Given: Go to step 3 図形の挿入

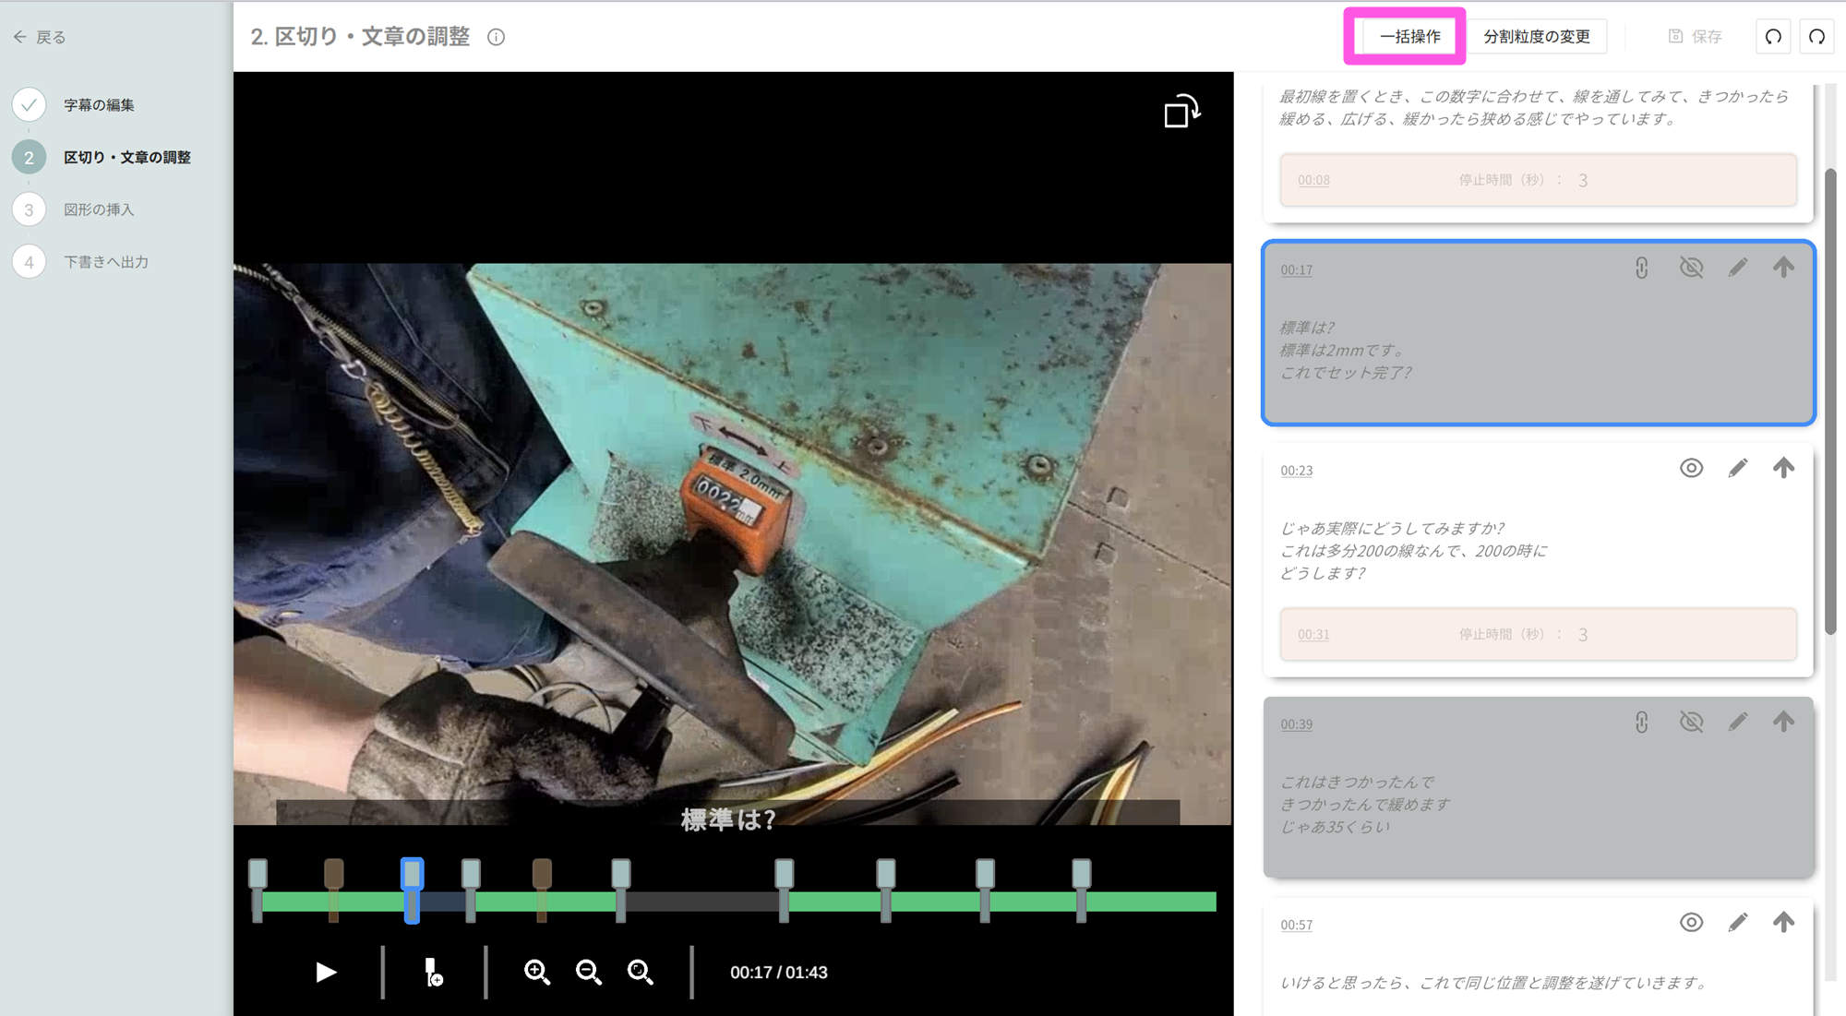Looking at the screenshot, I should click(x=99, y=209).
